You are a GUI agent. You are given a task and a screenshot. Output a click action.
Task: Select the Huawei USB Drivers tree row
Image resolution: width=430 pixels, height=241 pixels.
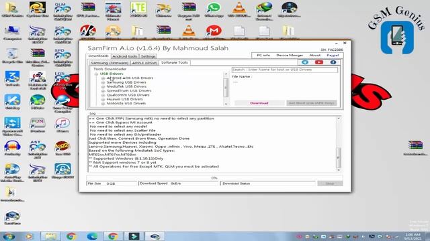(124, 99)
